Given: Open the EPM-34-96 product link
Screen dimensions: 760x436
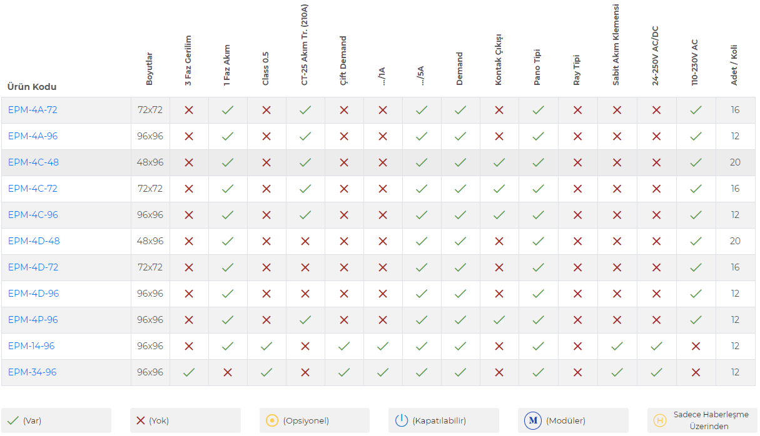Looking at the screenshot, I should 32,372.
